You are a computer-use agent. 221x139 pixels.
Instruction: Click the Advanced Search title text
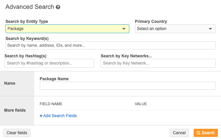coord(30,7)
